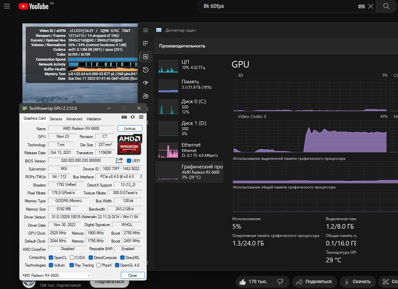Click the Video Codec 0 usage graph

click(x=310, y=136)
